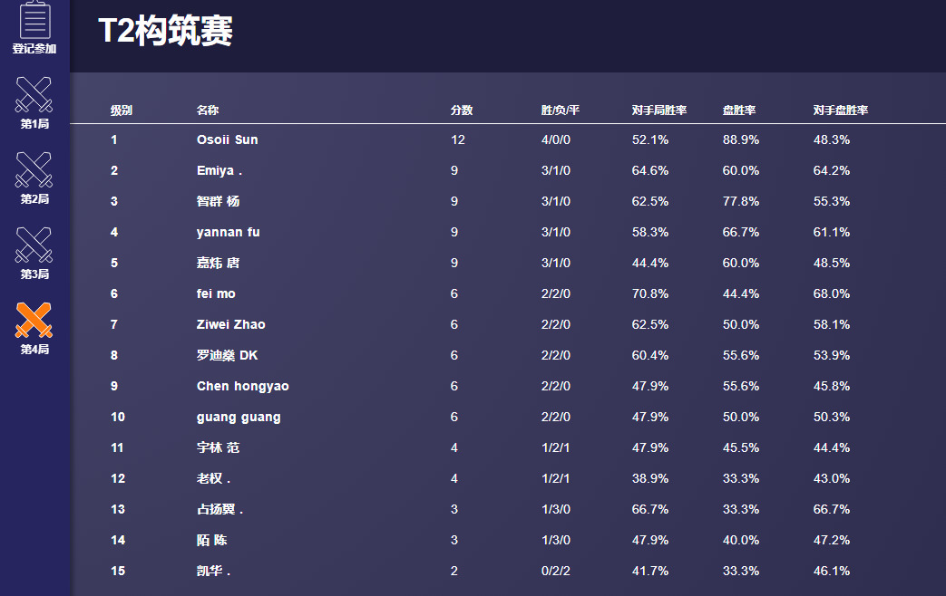Open player fei mo row

click(216, 293)
